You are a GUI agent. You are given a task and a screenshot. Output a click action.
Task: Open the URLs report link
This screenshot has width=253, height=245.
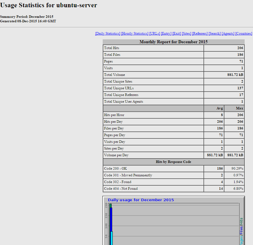tap(154, 33)
